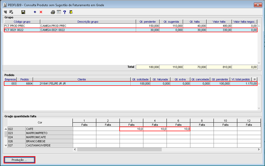Add a record with the blue plus icon

pyautogui.click(x=35, y=12)
